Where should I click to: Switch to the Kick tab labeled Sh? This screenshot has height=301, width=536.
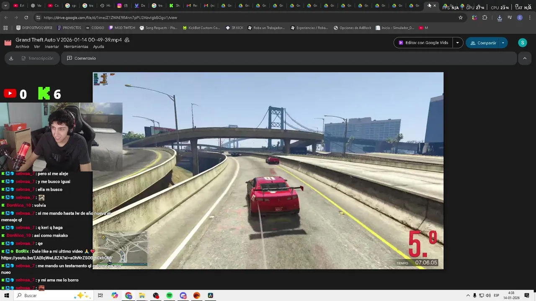pos(174,5)
